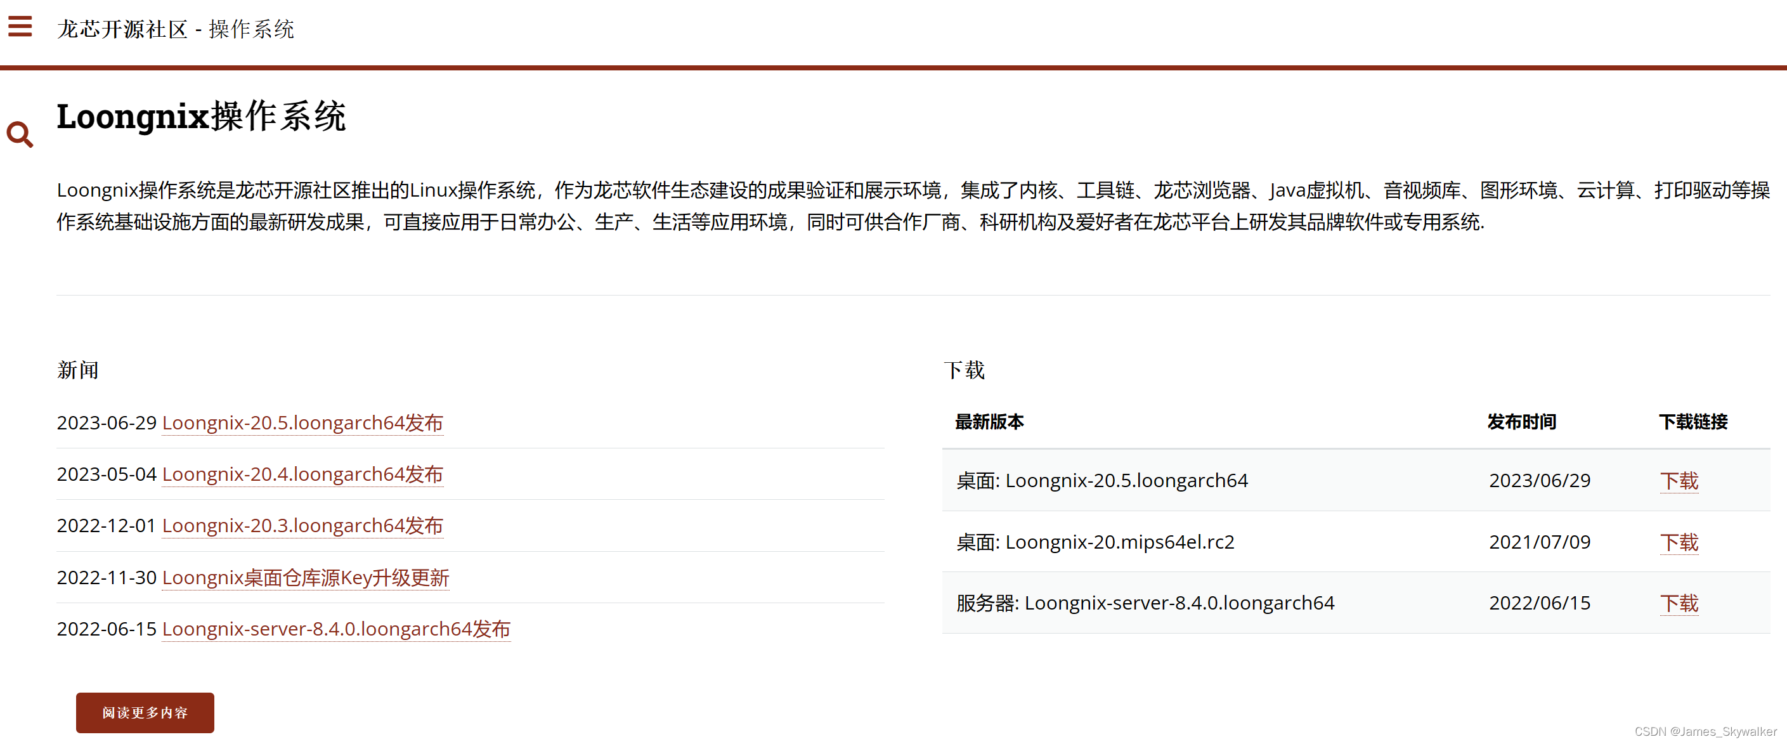Download Loongnix-server-8.4.0.loongarch64 via 下载 link
Viewport: 1787px width, 744px height.
click(1678, 603)
